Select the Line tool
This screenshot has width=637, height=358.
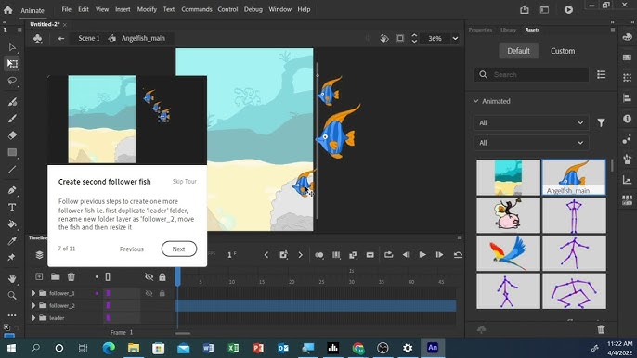12,169
